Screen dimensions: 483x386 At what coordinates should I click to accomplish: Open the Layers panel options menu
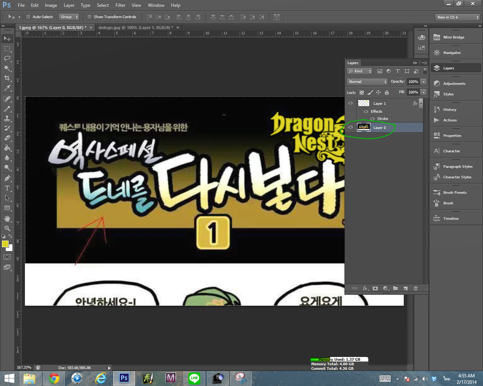tap(425, 63)
